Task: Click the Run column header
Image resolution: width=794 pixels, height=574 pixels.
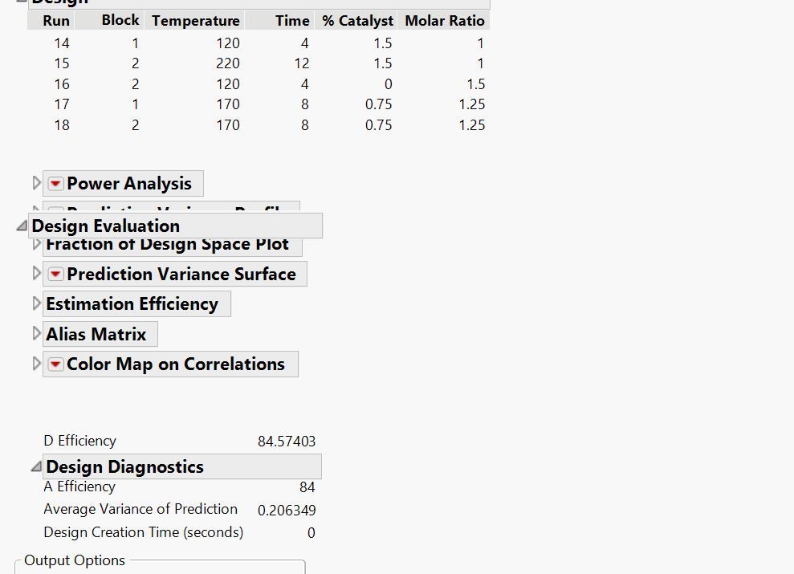Action: click(x=55, y=21)
